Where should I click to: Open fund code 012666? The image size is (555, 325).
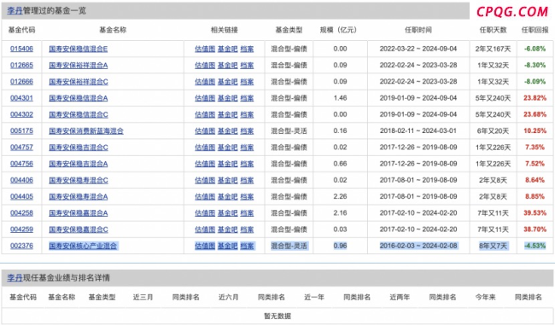pos(21,82)
